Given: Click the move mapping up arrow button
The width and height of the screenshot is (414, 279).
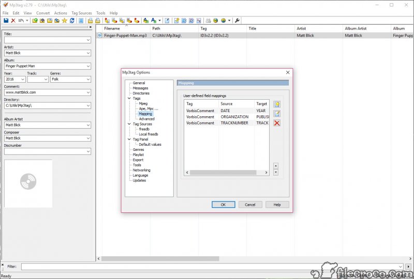Looking at the screenshot, I should pos(276,166).
